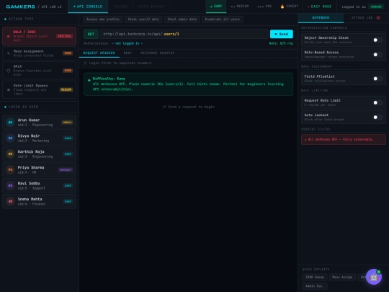The width and height of the screenshot is (389, 292).
Task: Select the Medium difficulty tab
Action: 240,6
